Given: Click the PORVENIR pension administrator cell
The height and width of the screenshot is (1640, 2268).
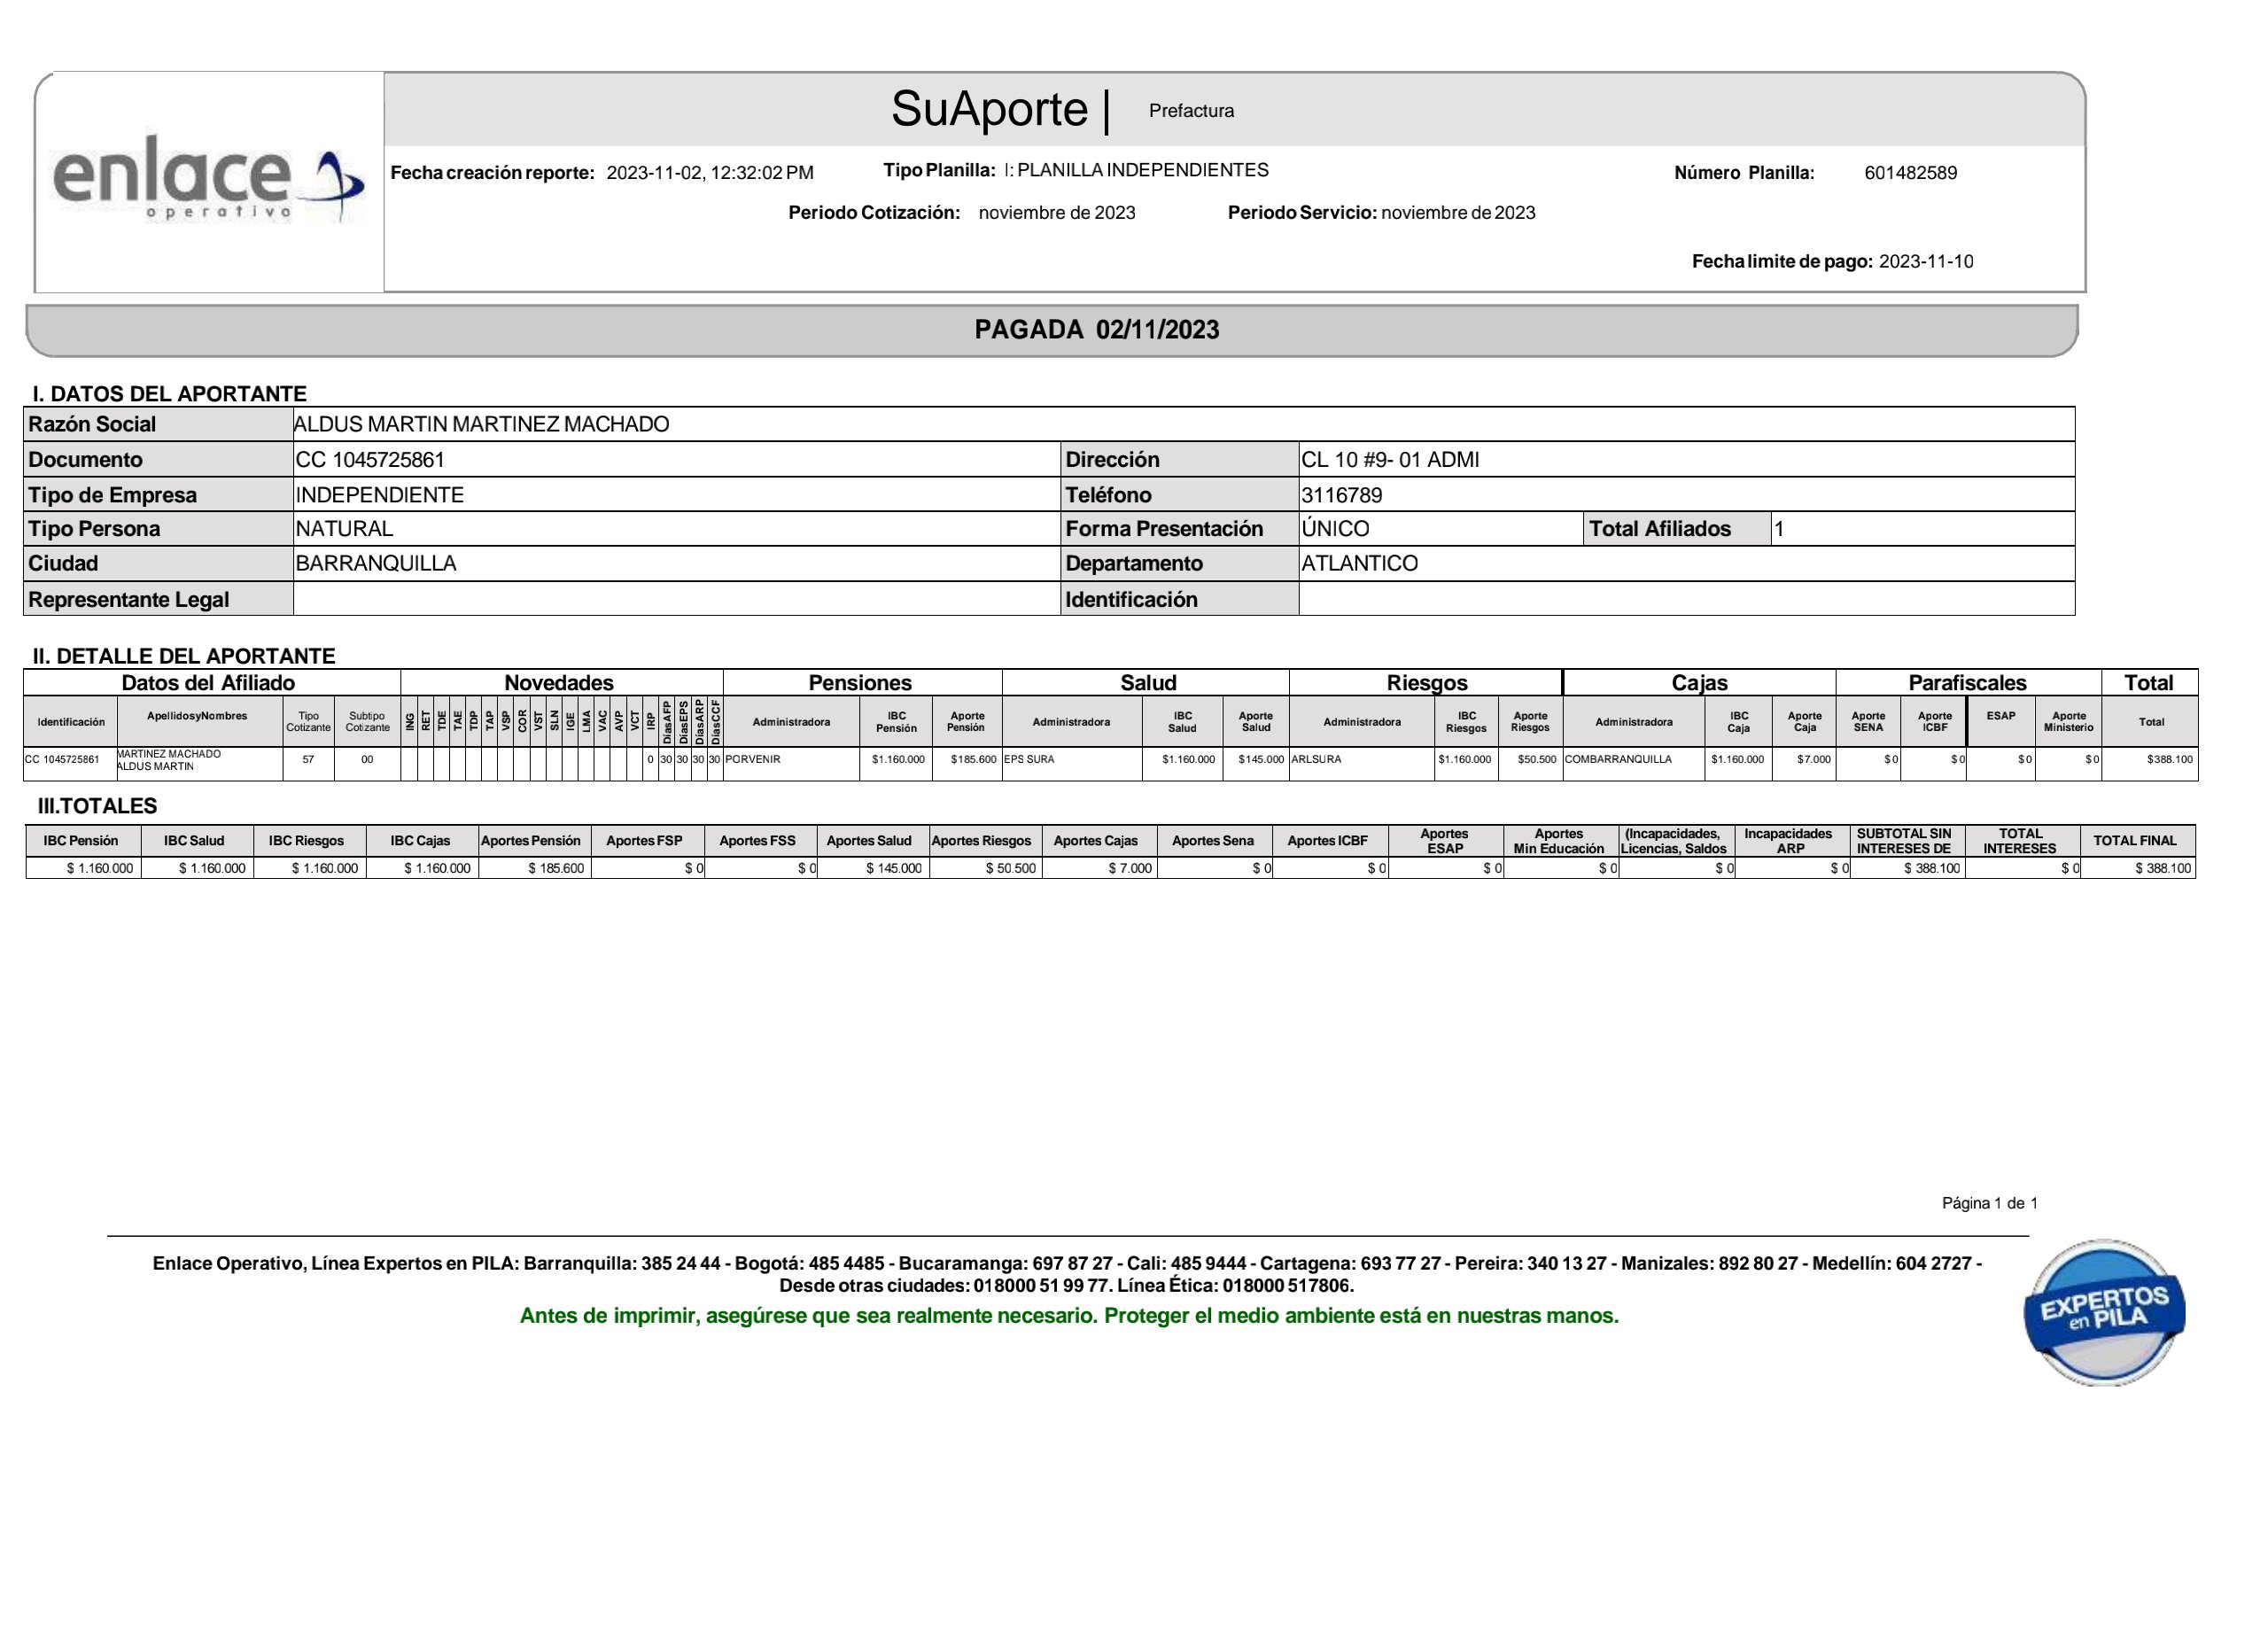Looking at the screenshot, I should 753,760.
